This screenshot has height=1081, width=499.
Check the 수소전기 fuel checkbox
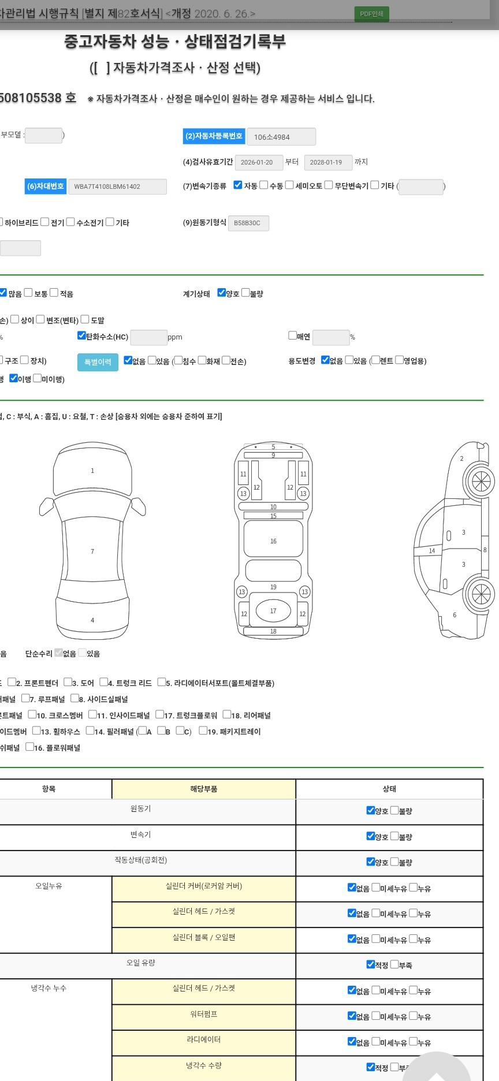click(70, 222)
